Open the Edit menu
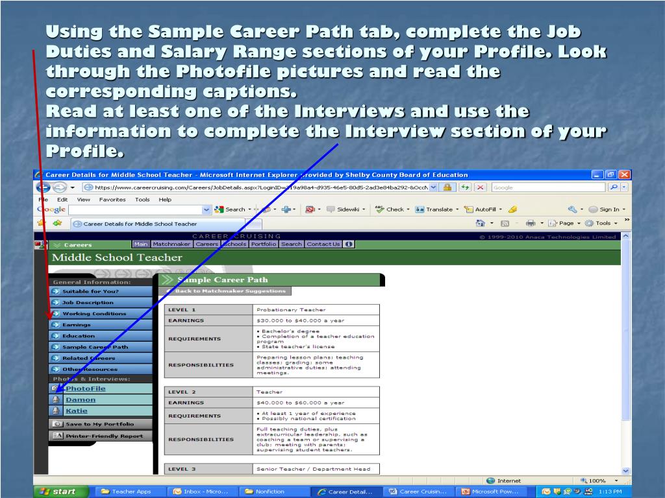665x498 pixels. 62,200
